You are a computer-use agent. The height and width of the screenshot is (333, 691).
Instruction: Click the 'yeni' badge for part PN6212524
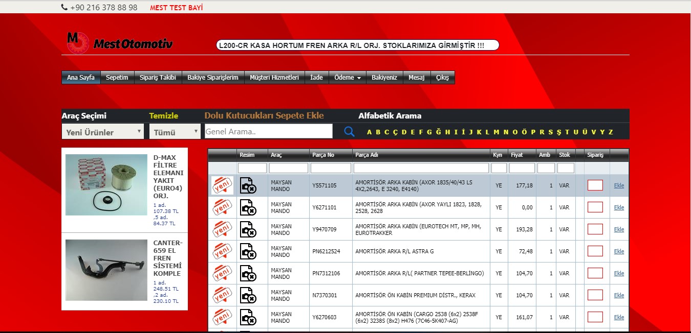(x=222, y=251)
